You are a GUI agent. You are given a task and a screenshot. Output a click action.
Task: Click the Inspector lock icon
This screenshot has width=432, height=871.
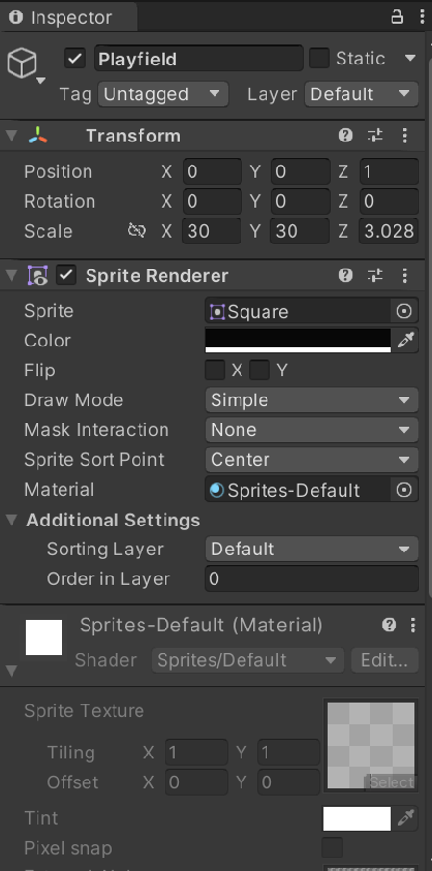(396, 17)
